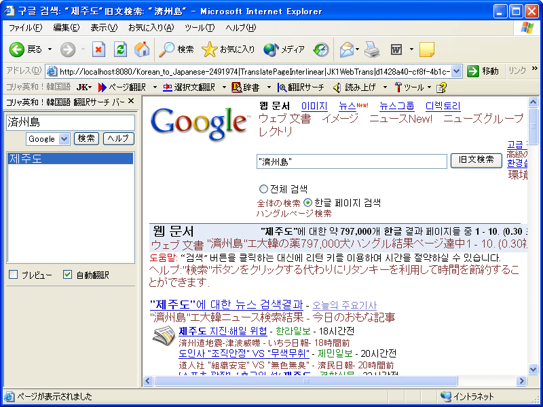Open the 뉴스그룹 link
Image resolution: width=543 pixels, height=407 pixels.
397,106
